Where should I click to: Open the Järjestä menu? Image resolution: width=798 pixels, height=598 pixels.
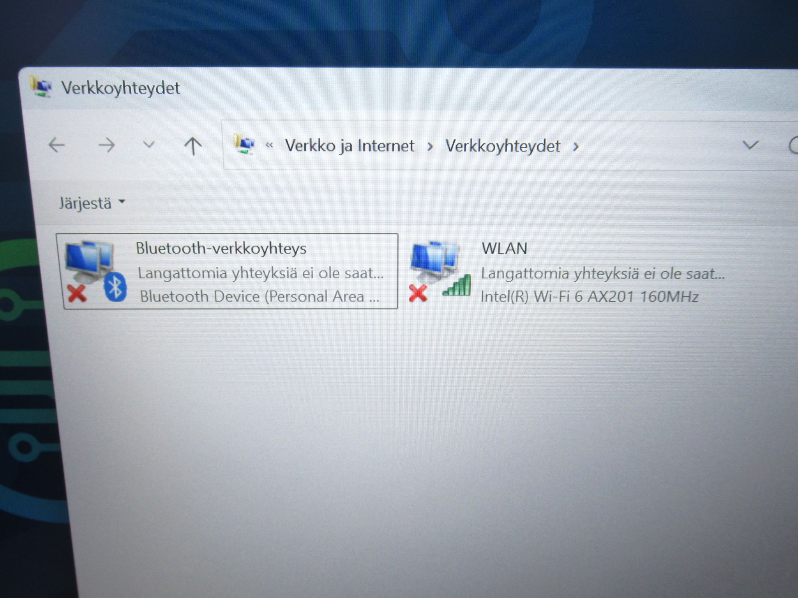92,203
